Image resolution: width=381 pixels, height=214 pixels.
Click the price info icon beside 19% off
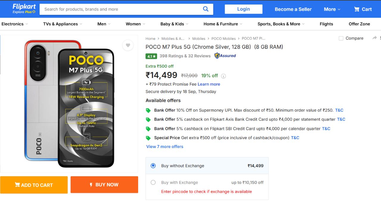click(224, 76)
